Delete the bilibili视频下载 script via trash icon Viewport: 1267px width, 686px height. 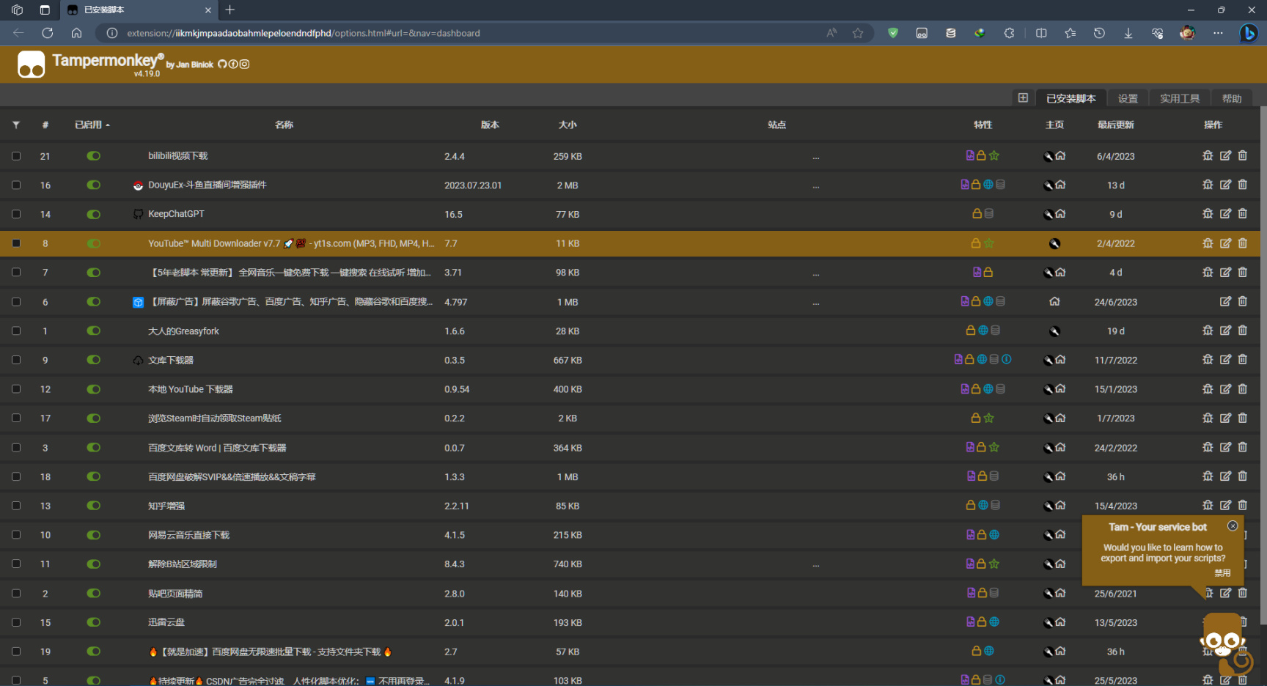1242,155
